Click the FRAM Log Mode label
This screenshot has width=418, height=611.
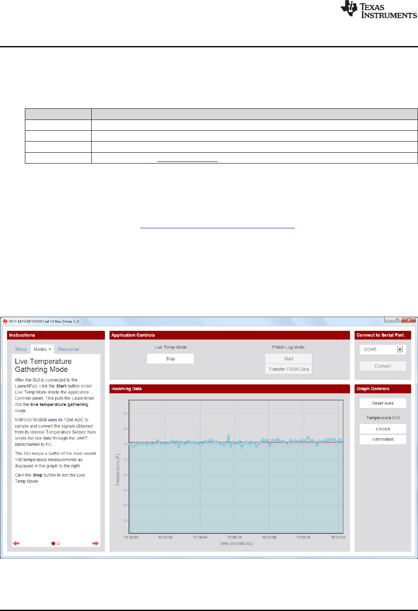pyautogui.click(x=288, y=347)
